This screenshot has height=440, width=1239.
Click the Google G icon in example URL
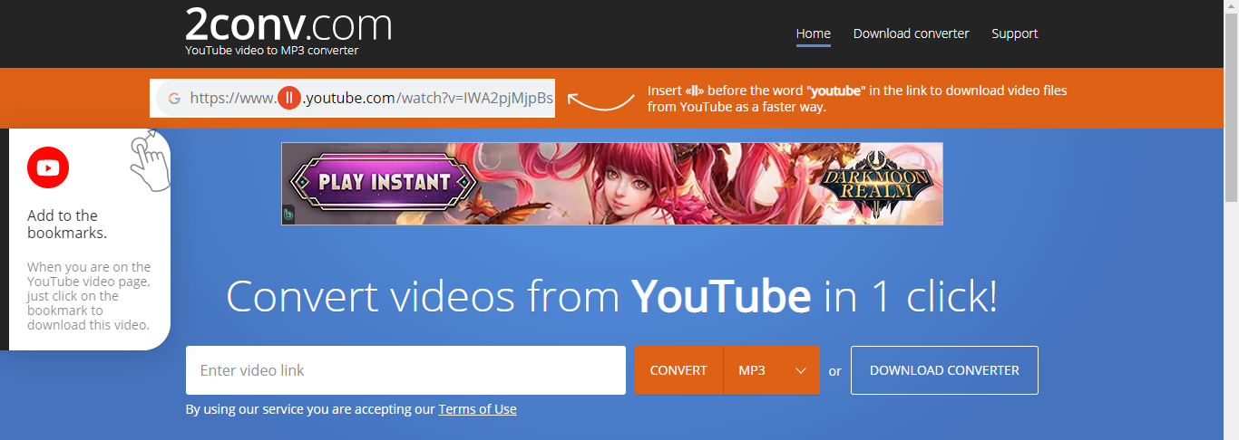pyautogui.click(x=173, y=98)
